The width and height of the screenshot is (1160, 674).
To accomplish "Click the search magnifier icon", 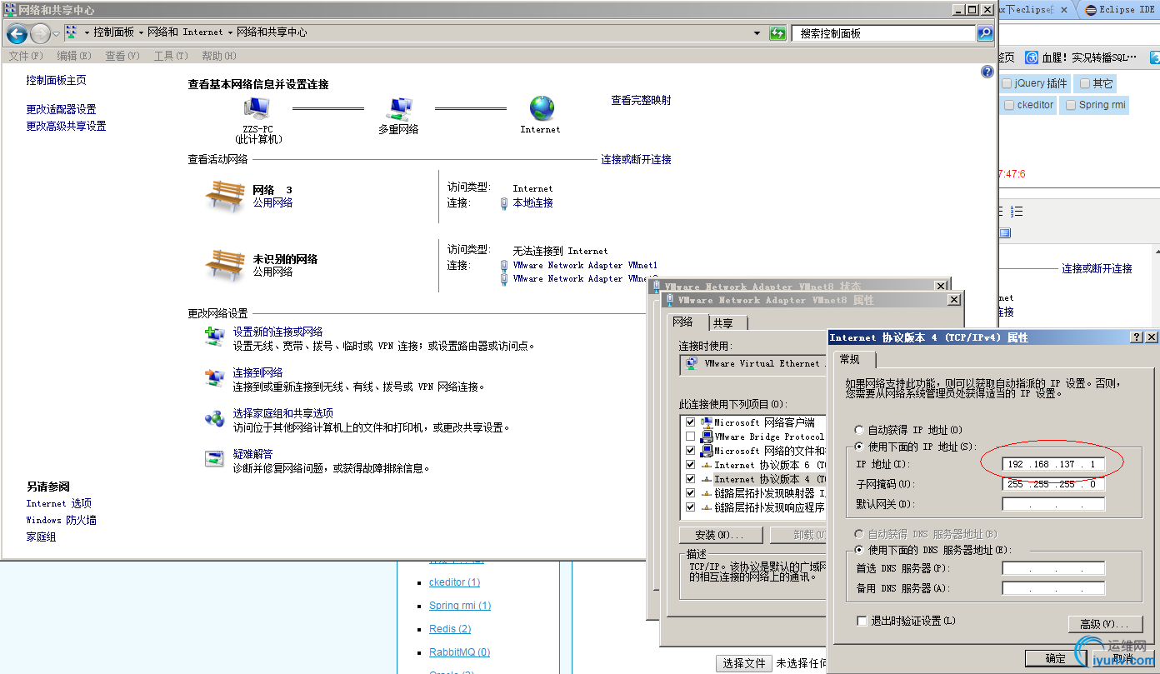I will pyautogui.click(x=984, y=33).
